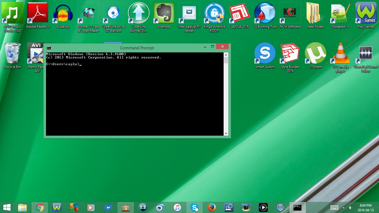379x213 pixels.
Task: Open AVG antivirus from the taskbar
Action: pyautogui.click(x=74, y=207)
